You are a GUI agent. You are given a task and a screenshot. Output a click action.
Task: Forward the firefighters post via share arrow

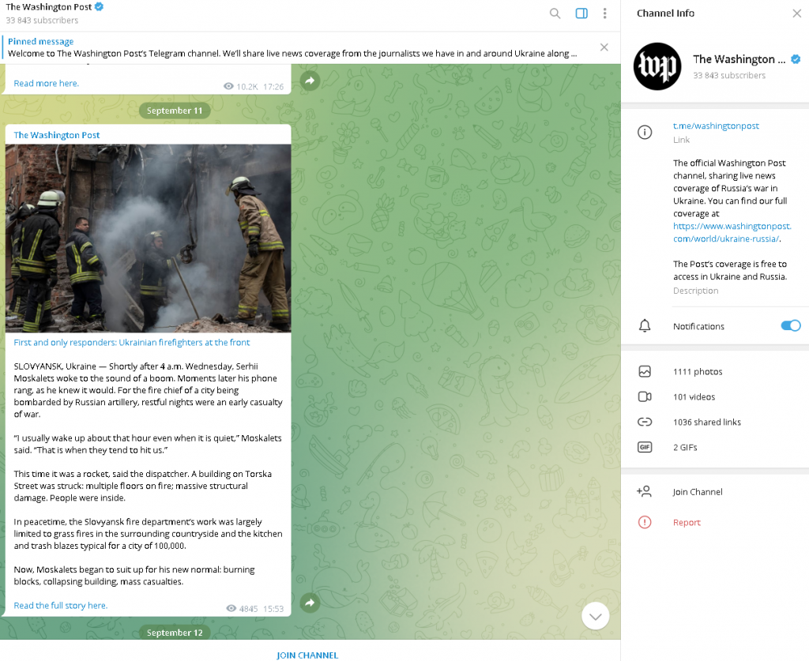[x=310, y=602]
